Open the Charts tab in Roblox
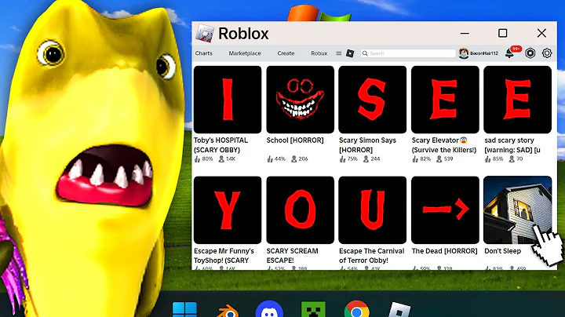Viewport: 565px width, 317px height. (203, 53)
